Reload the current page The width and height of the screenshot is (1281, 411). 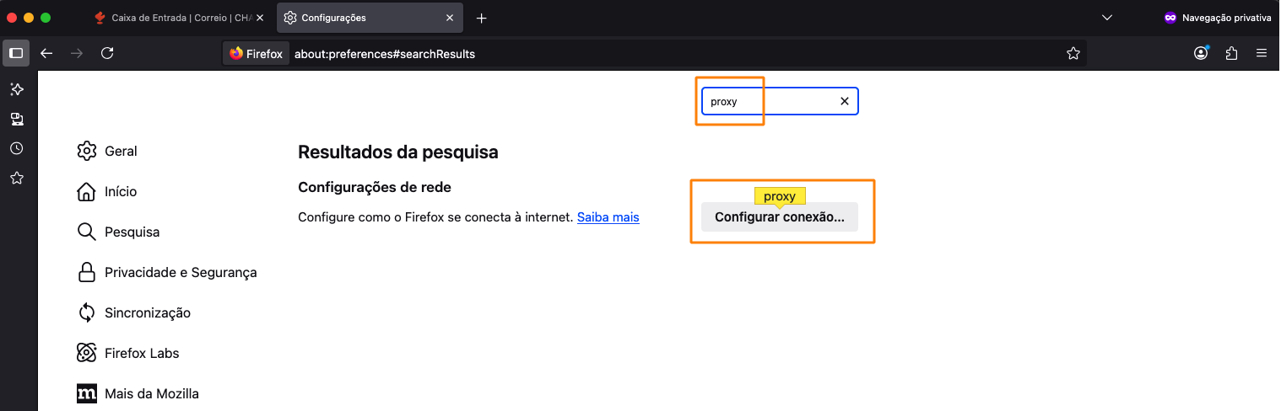pos(107,53)
